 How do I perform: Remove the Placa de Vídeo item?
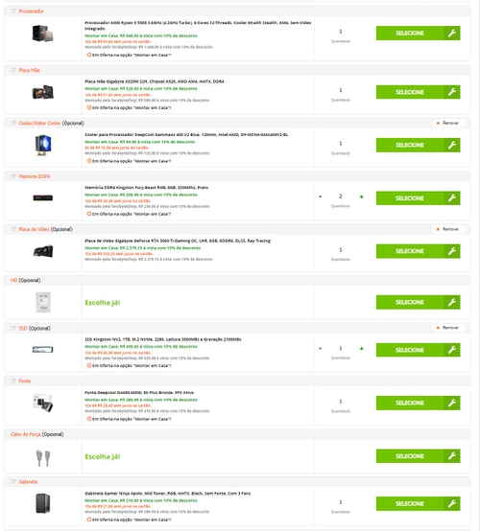tap(447, 229)
